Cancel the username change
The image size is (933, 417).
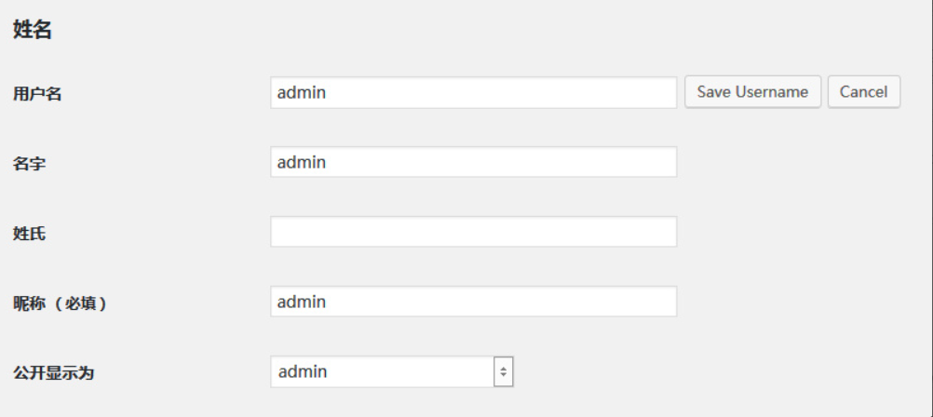coord(863,92)
